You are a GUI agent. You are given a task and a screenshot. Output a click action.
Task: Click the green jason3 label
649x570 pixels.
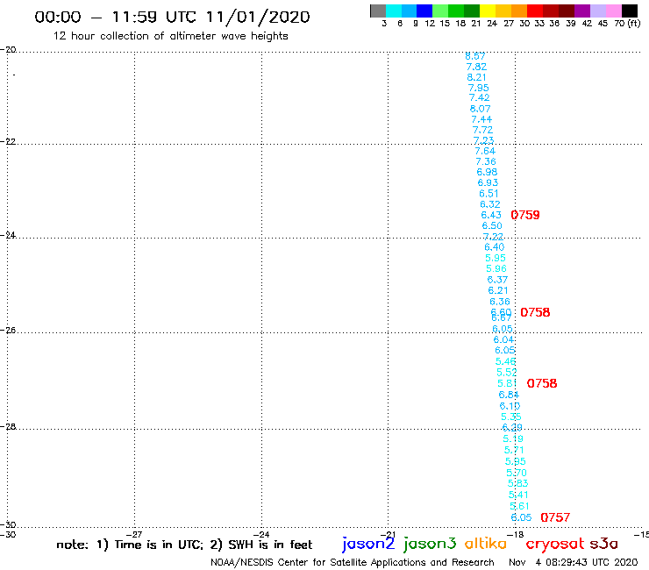pyautogui.click(x=430, y=544)
